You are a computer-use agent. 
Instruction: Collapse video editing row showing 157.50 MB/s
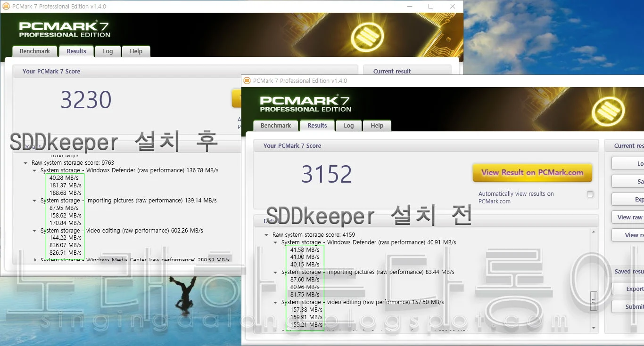click(276, 302)
